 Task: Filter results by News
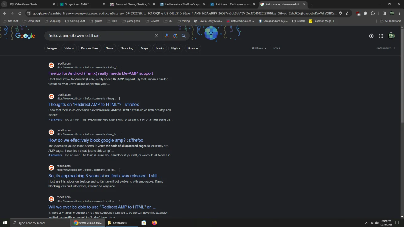109,48
